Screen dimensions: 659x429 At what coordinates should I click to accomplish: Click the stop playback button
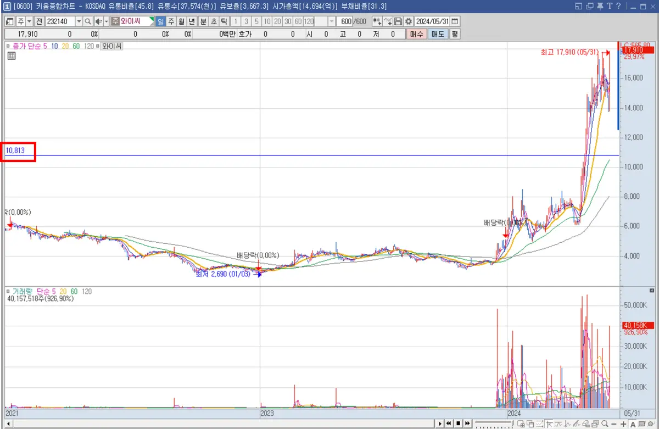[458, 424]
